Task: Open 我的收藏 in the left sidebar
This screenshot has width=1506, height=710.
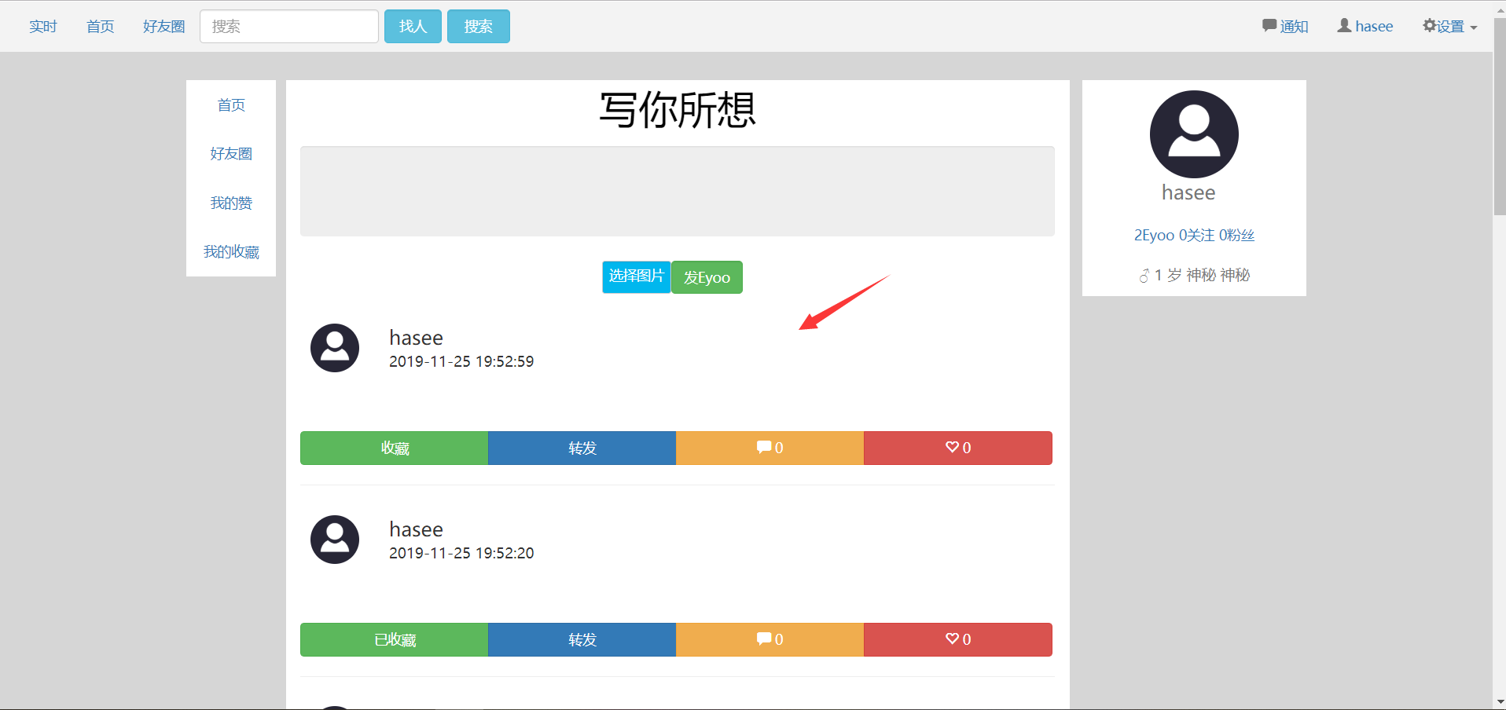Action: point(231,252)
